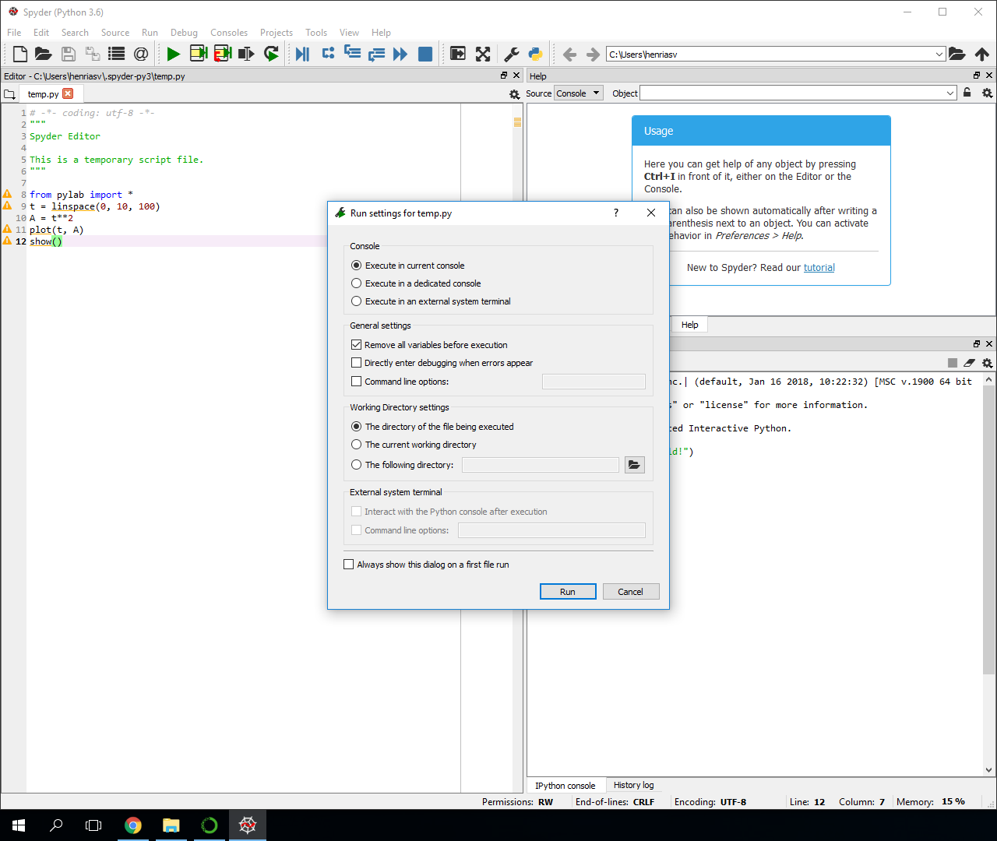The height and width of the screenshot is (841, 997).
Task: Browse a working directory folder icon in toolbar
Action: pyautogui.click(x=957, y=54)
